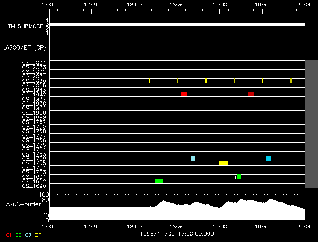Select the green block on OS_1692 row
The height and width of the screenshot is (242, 318).
pos(159,181)
